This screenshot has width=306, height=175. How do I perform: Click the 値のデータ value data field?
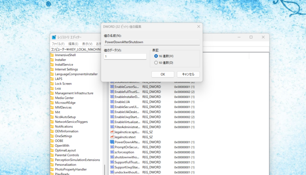(x=125, y=57)
